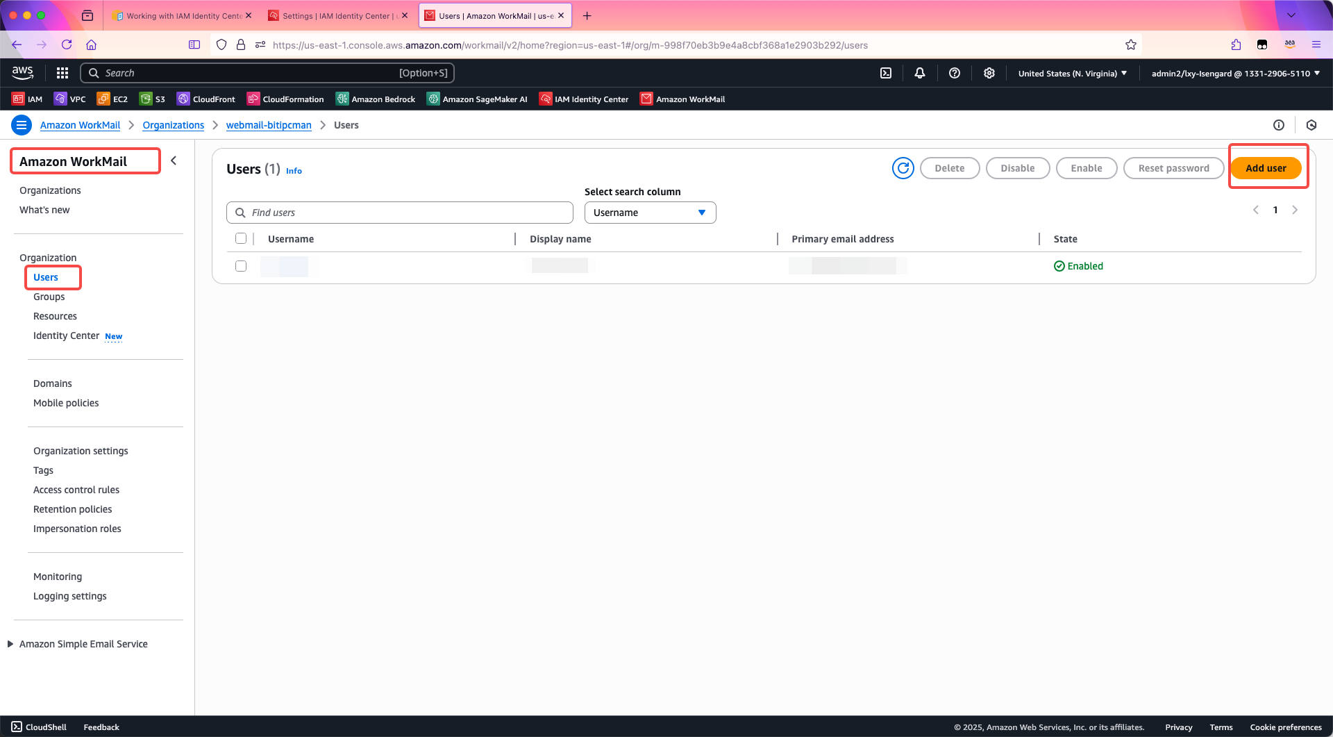Open the browser tabs list chevron
Viewport: 1333px width, 737px height.
point(1291,15)
